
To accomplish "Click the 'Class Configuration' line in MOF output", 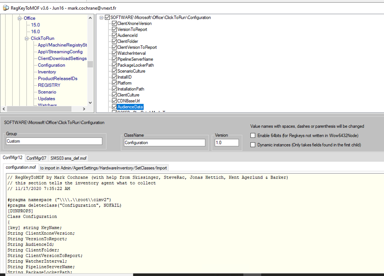I will click(32, 216).
